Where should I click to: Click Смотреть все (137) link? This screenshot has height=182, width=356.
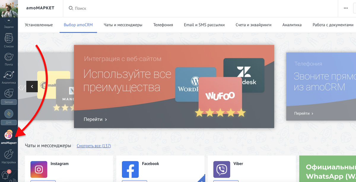[94, 146]
